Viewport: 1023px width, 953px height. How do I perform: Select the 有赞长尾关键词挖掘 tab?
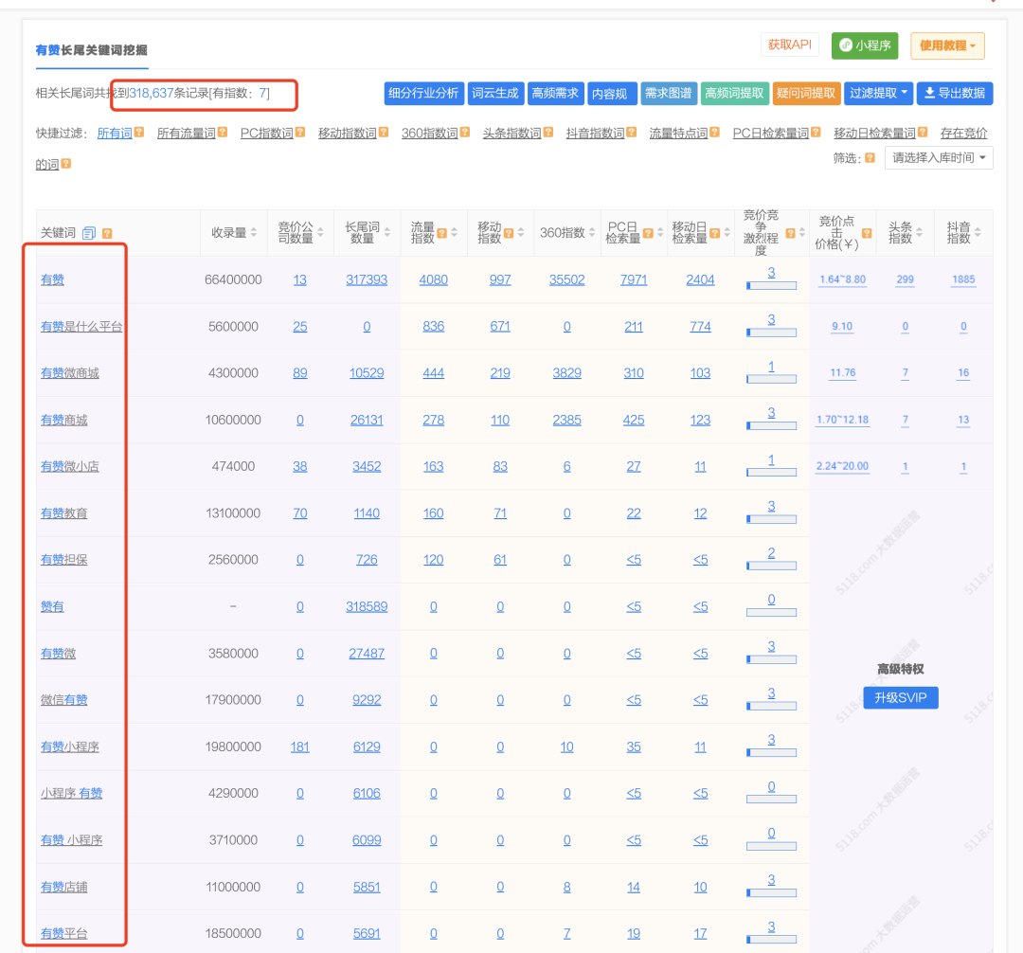pos(91,50)
